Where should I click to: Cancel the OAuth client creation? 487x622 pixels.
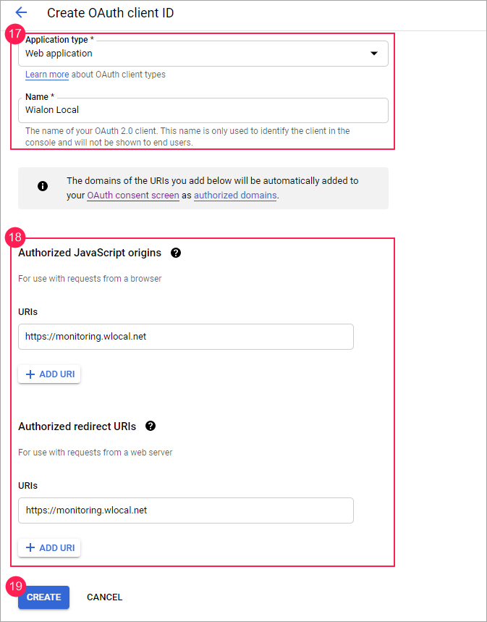click(x=104, y=597)
